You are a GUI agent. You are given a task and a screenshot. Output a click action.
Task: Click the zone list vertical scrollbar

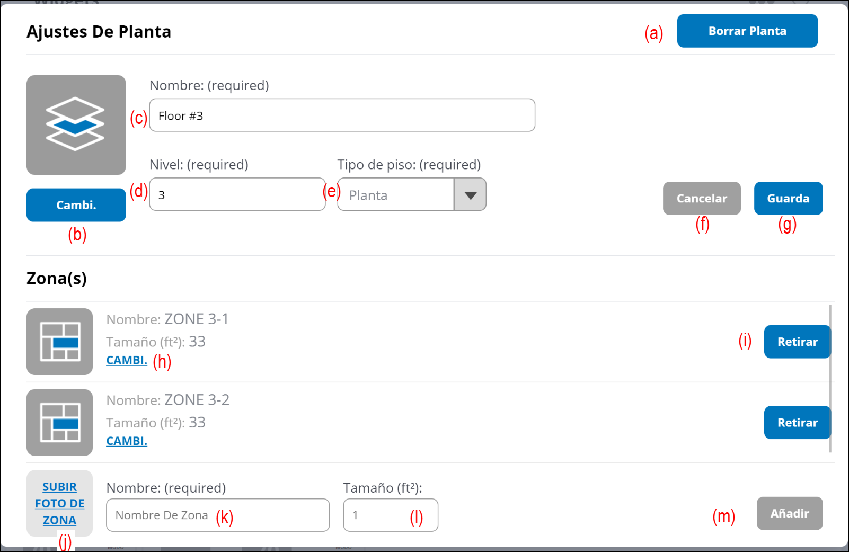(830, 379)
